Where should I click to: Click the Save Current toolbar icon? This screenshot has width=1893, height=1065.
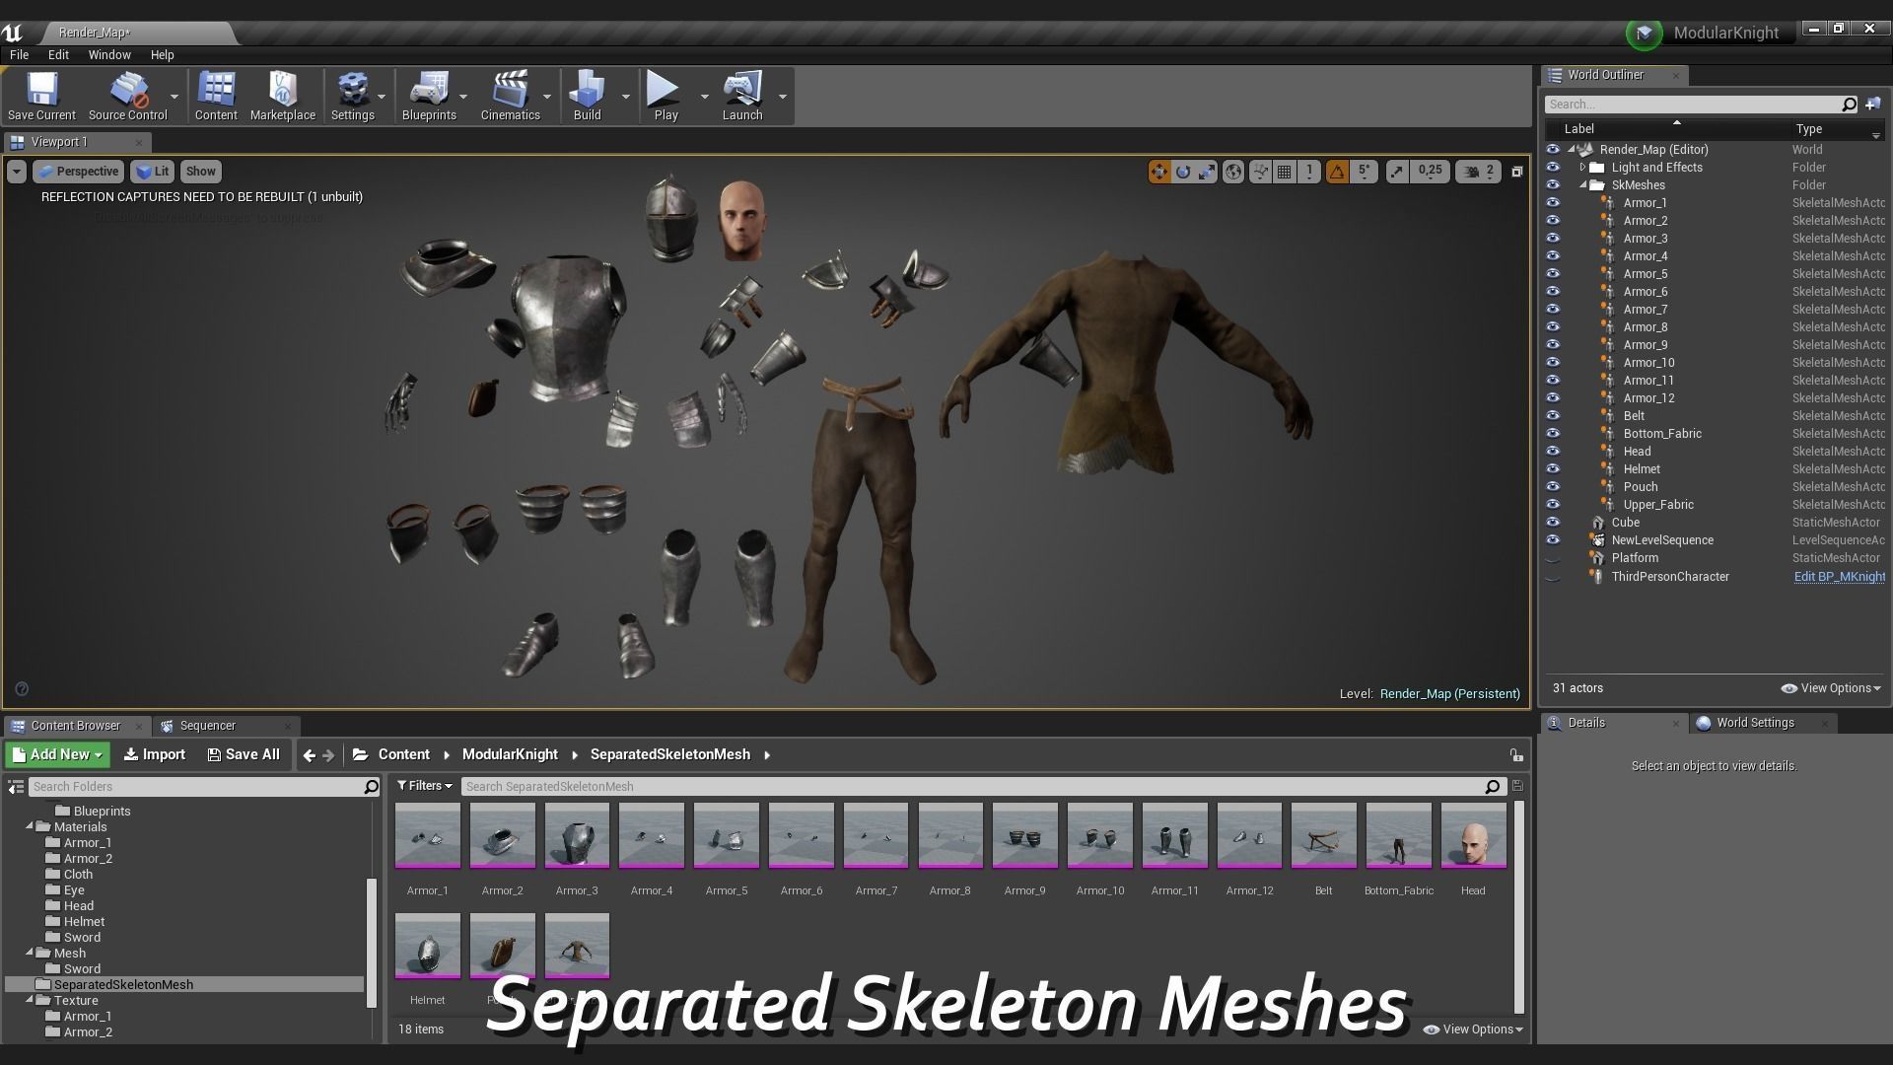click(x=41, y=91)
